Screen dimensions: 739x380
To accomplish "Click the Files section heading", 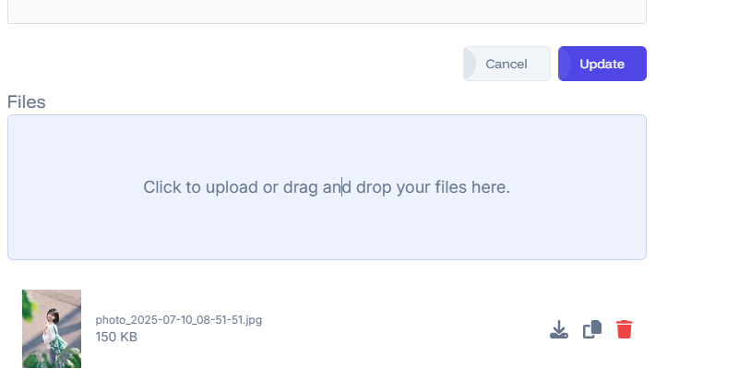I will coord(27,102).
